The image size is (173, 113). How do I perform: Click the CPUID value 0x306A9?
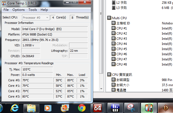tap(31, 56)
